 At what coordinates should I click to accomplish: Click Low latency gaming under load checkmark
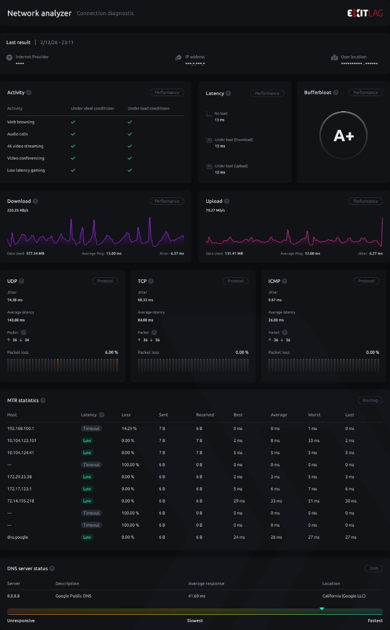[130, 170]
